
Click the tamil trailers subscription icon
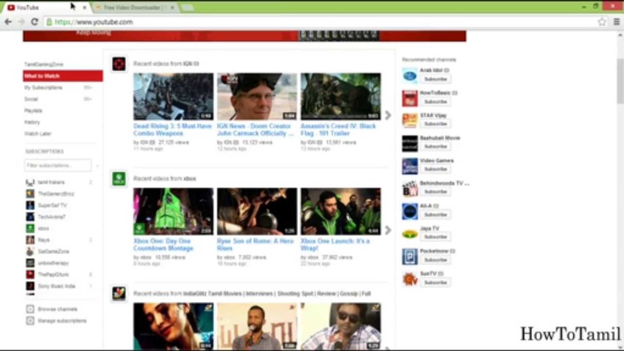30,182
